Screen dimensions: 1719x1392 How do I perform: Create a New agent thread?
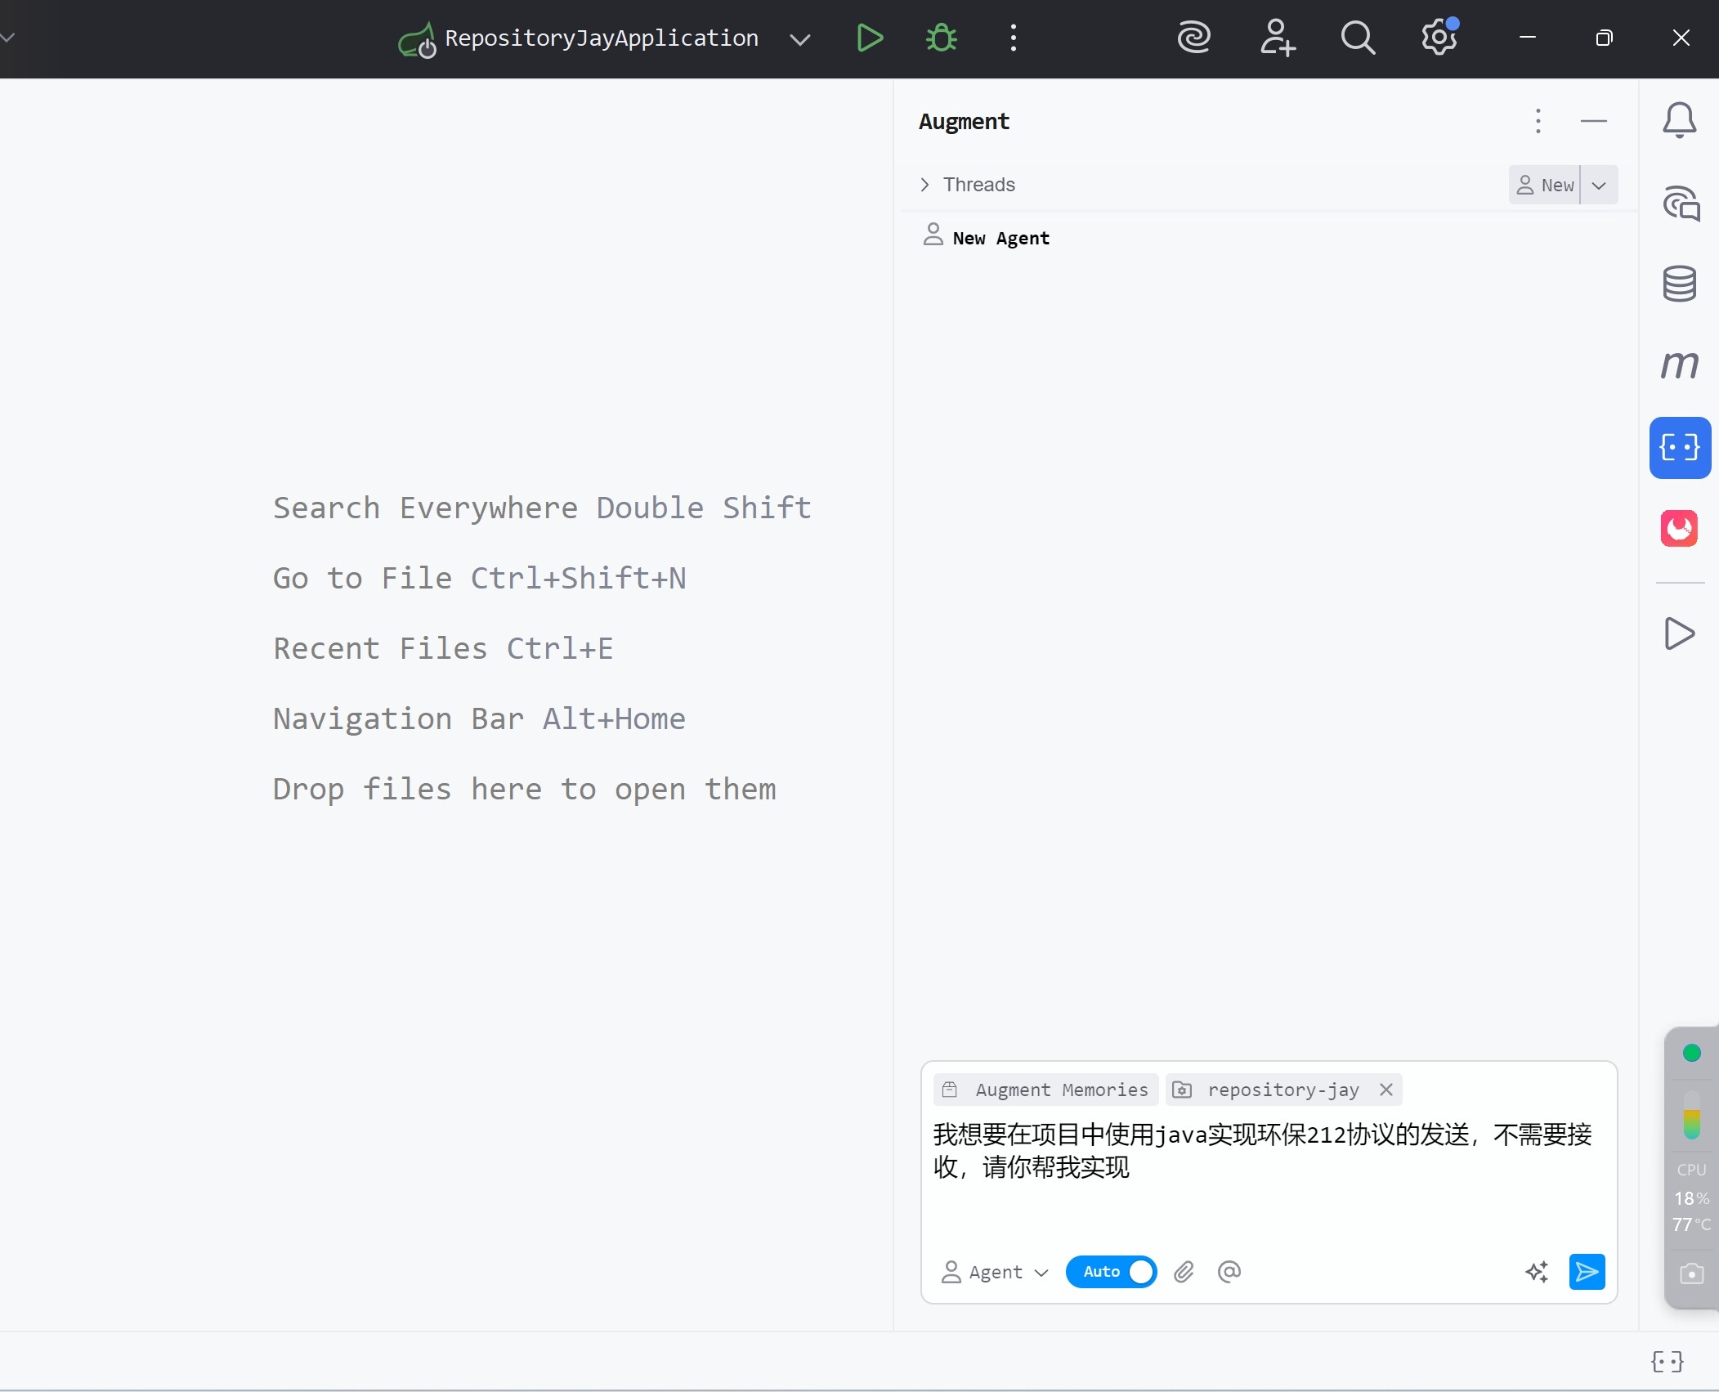(x=1544, y=185)
